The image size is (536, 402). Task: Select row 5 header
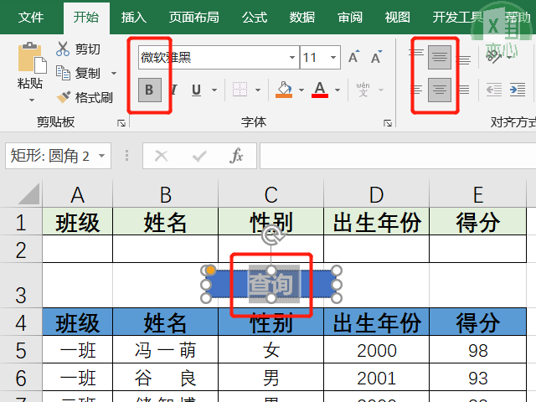tap(21, 350)
